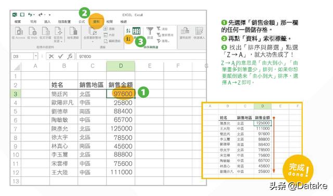Open the Redo history dropdown arrow

point(45,15)
